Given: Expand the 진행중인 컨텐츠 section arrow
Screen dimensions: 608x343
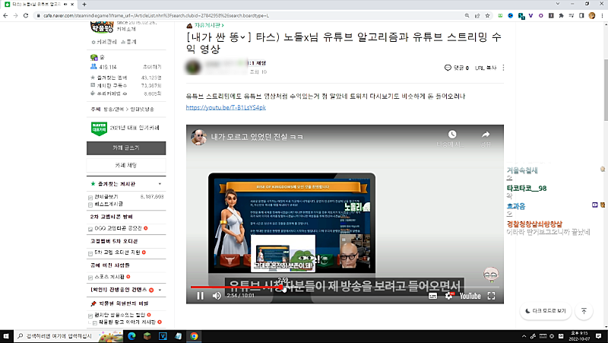Looking at the screenshot, I should [160, 290].
